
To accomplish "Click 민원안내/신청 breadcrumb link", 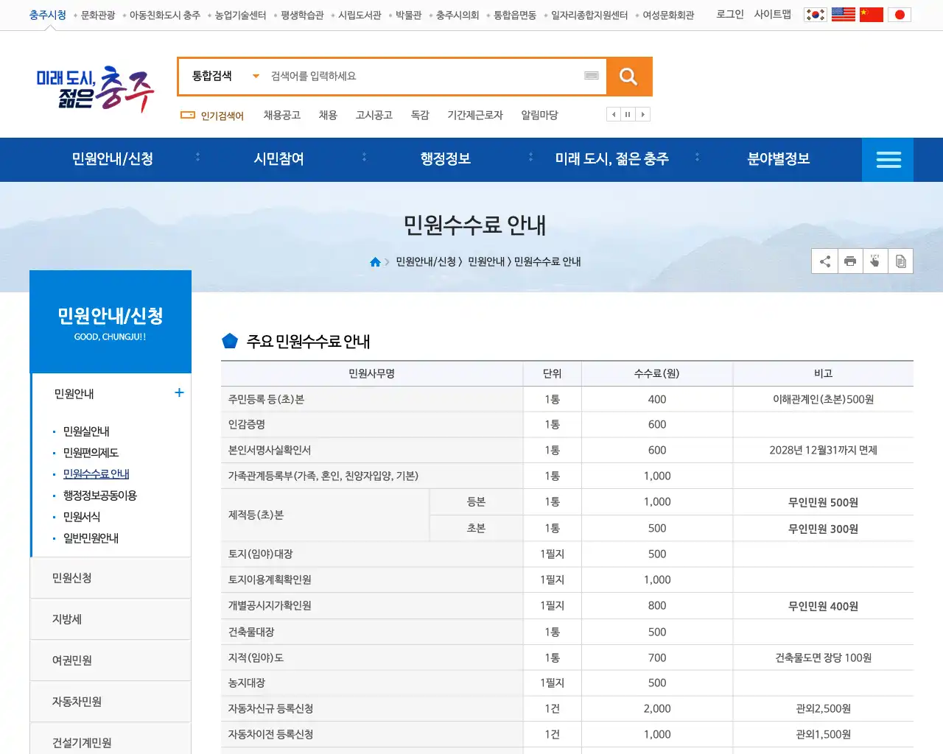I will tap(426, 261).
